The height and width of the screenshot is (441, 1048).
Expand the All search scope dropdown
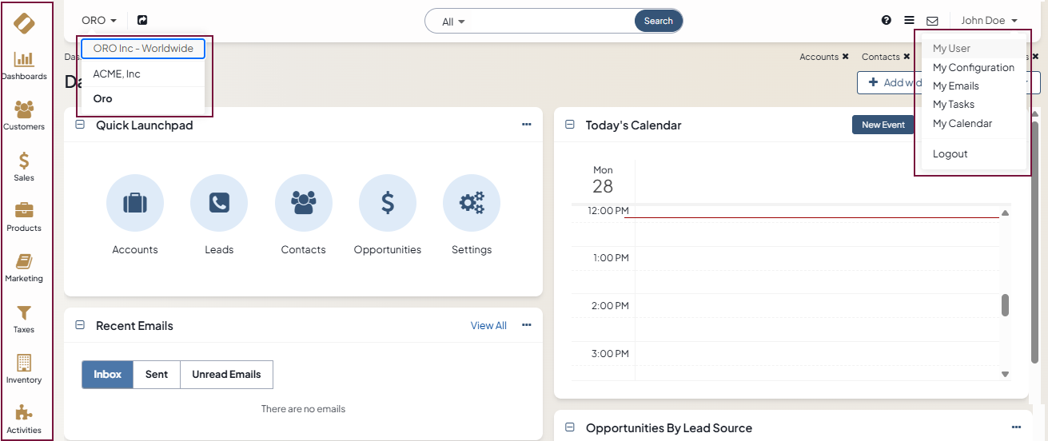[453, 22]
